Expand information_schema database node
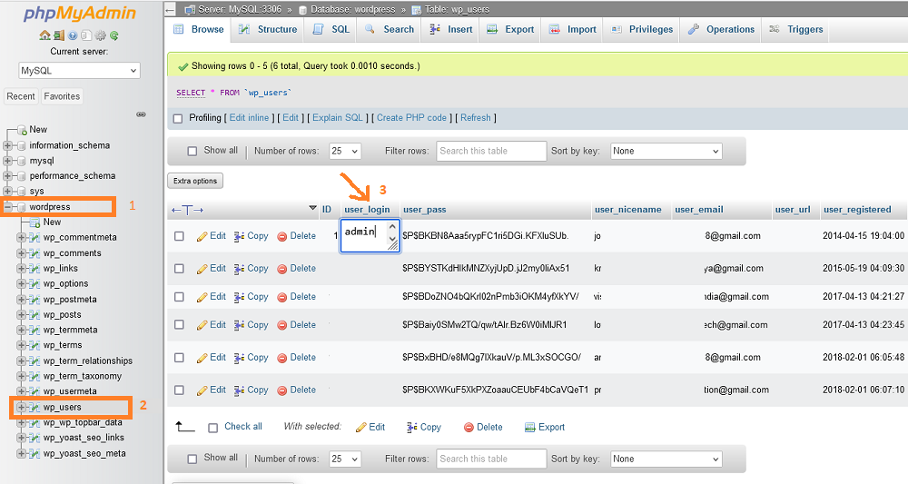This screenshot has width=908, height=484. [x=7, y=145]
